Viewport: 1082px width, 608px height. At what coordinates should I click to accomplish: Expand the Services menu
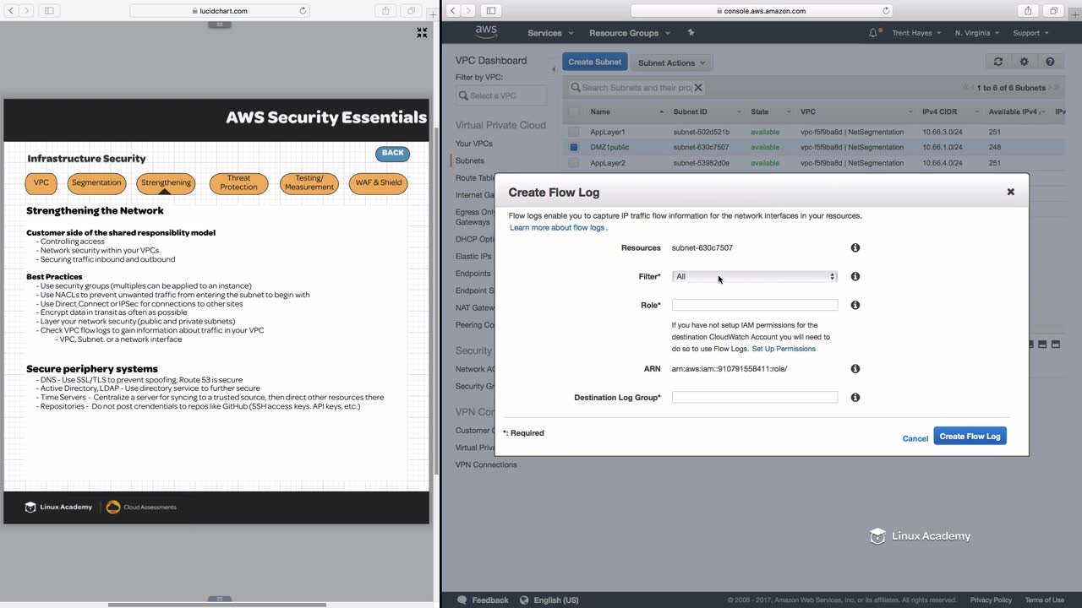pos(550,33)
